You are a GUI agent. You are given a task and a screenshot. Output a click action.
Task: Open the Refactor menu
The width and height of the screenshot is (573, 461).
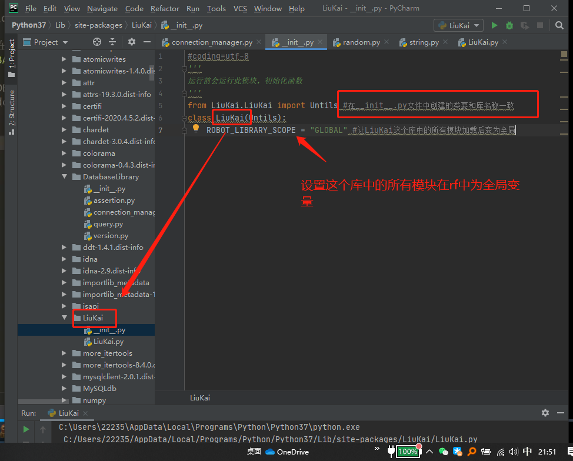coord(165,8)
